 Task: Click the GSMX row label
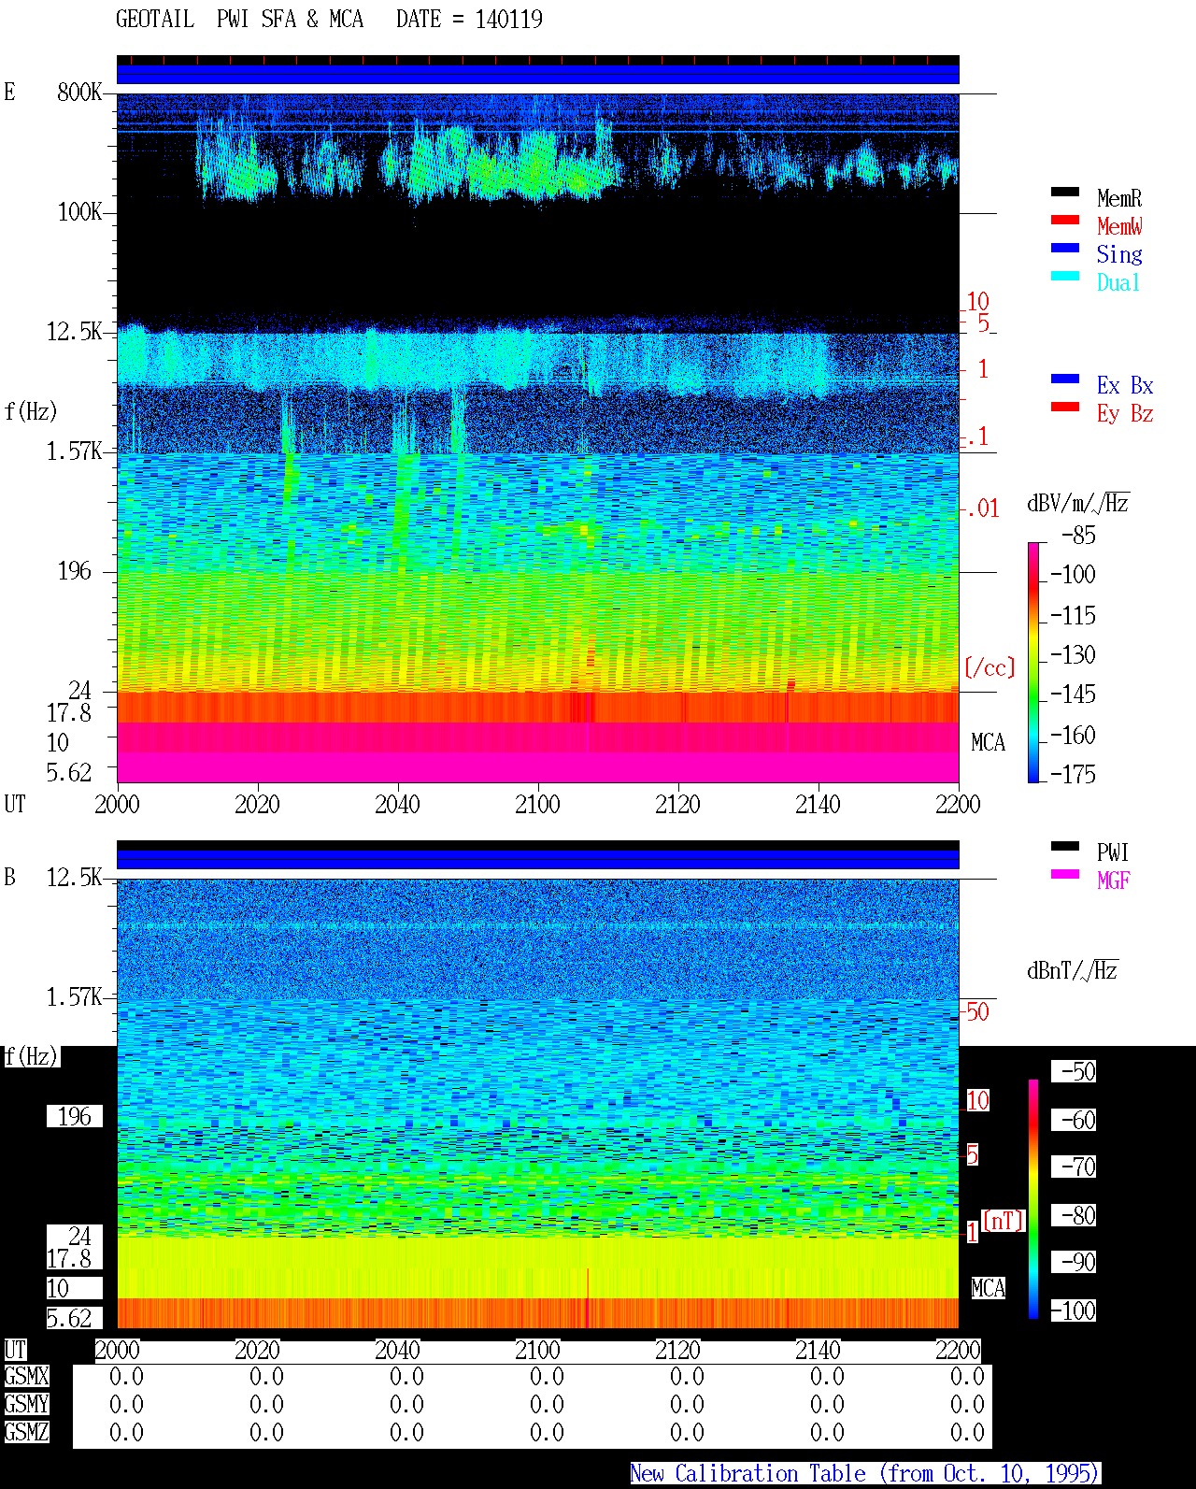[26, 1376]
